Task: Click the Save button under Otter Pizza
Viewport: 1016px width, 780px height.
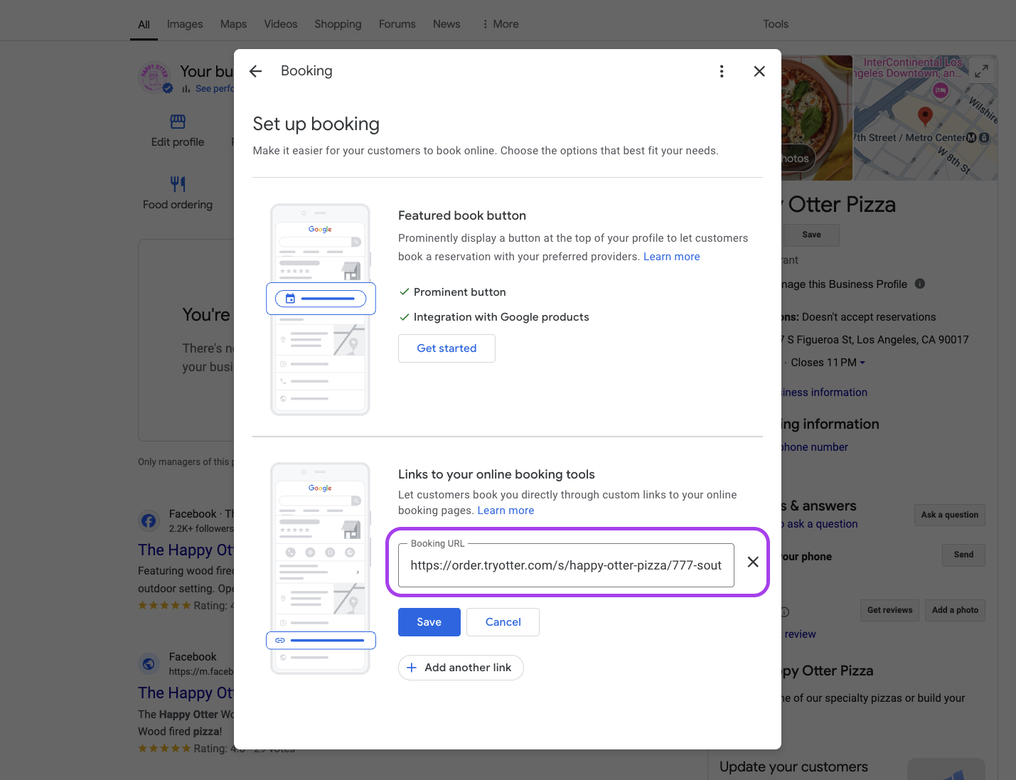Action: coord(811,235)
